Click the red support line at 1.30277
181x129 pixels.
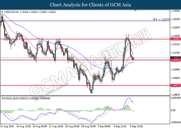pyautogui.click(x=85, y=85)
